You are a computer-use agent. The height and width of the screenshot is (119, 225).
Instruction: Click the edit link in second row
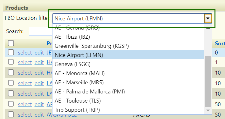point(39,62)
